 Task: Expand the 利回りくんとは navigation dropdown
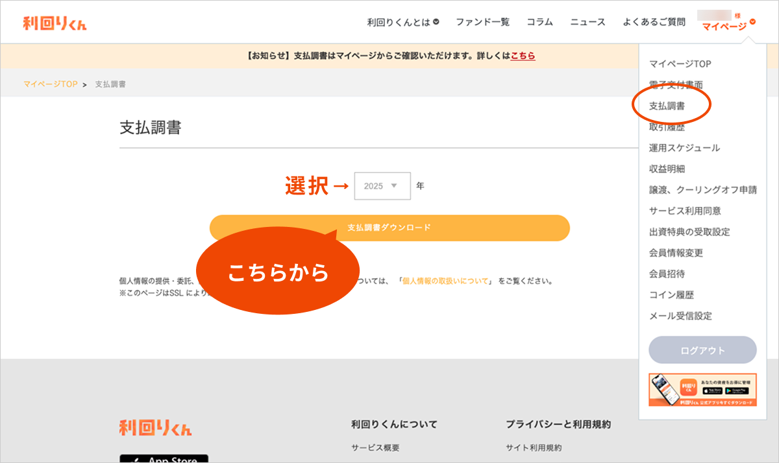tap(402, 22)
